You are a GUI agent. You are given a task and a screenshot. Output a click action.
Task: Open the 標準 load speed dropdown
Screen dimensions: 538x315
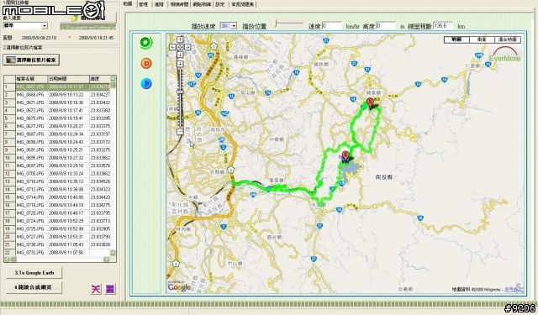(x=25, y=26)
